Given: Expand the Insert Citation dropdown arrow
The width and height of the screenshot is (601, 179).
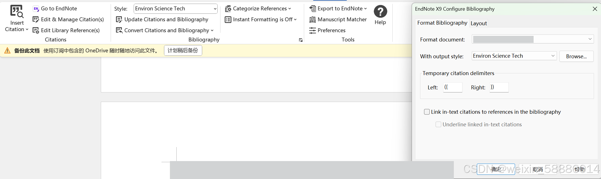Looking at the screenshot, I should (27, 29).
